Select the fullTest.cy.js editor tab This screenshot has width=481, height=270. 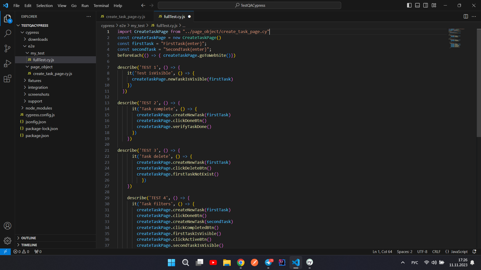174,16
